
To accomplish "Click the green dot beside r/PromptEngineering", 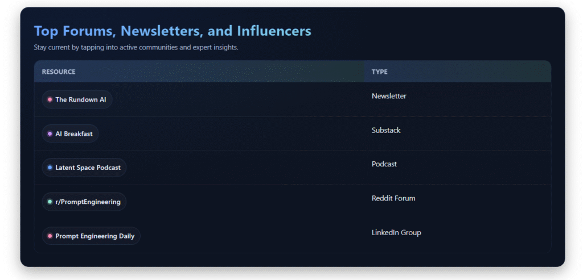I will pos(50,202).
